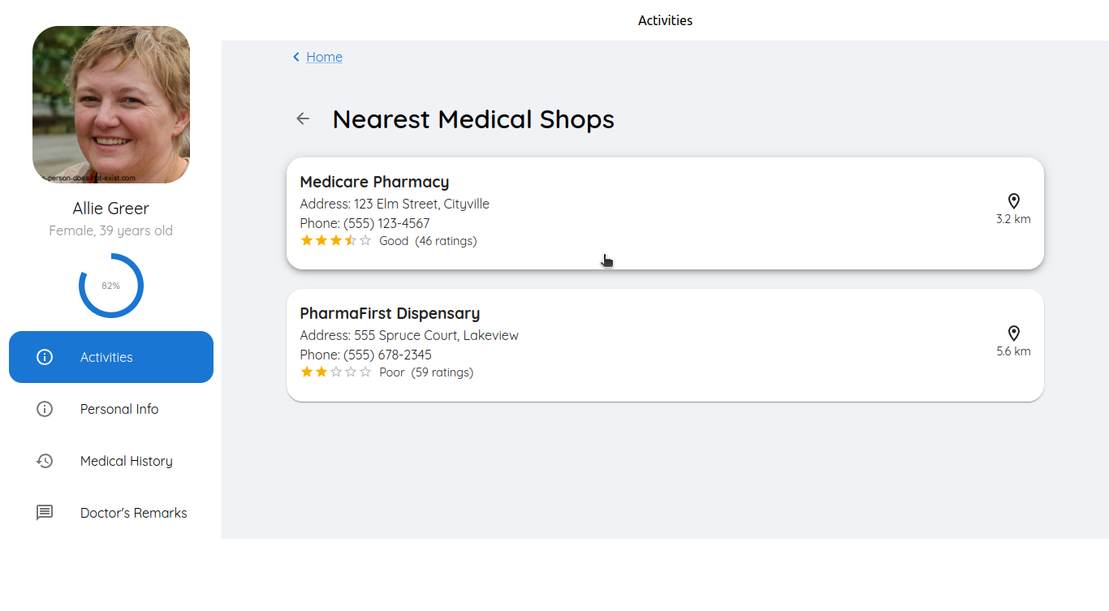Click the 82% circular progress indicator
This screenshot has height=611, width=1109.
point(111,286)
